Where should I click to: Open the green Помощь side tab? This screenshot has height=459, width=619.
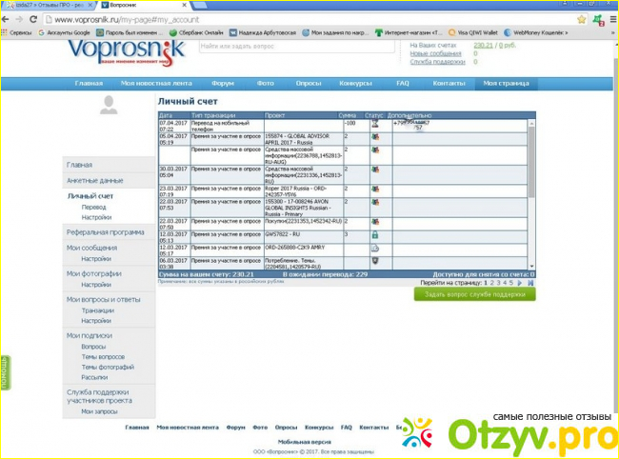(x=5, y=372)
